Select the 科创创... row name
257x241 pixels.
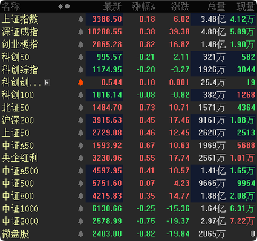21,82
